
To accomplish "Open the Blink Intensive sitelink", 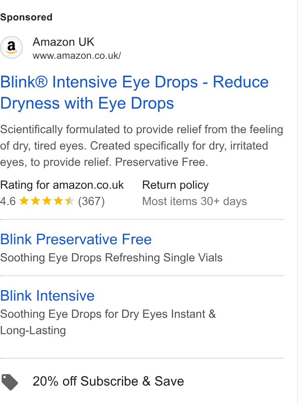I will pos(47,296).
